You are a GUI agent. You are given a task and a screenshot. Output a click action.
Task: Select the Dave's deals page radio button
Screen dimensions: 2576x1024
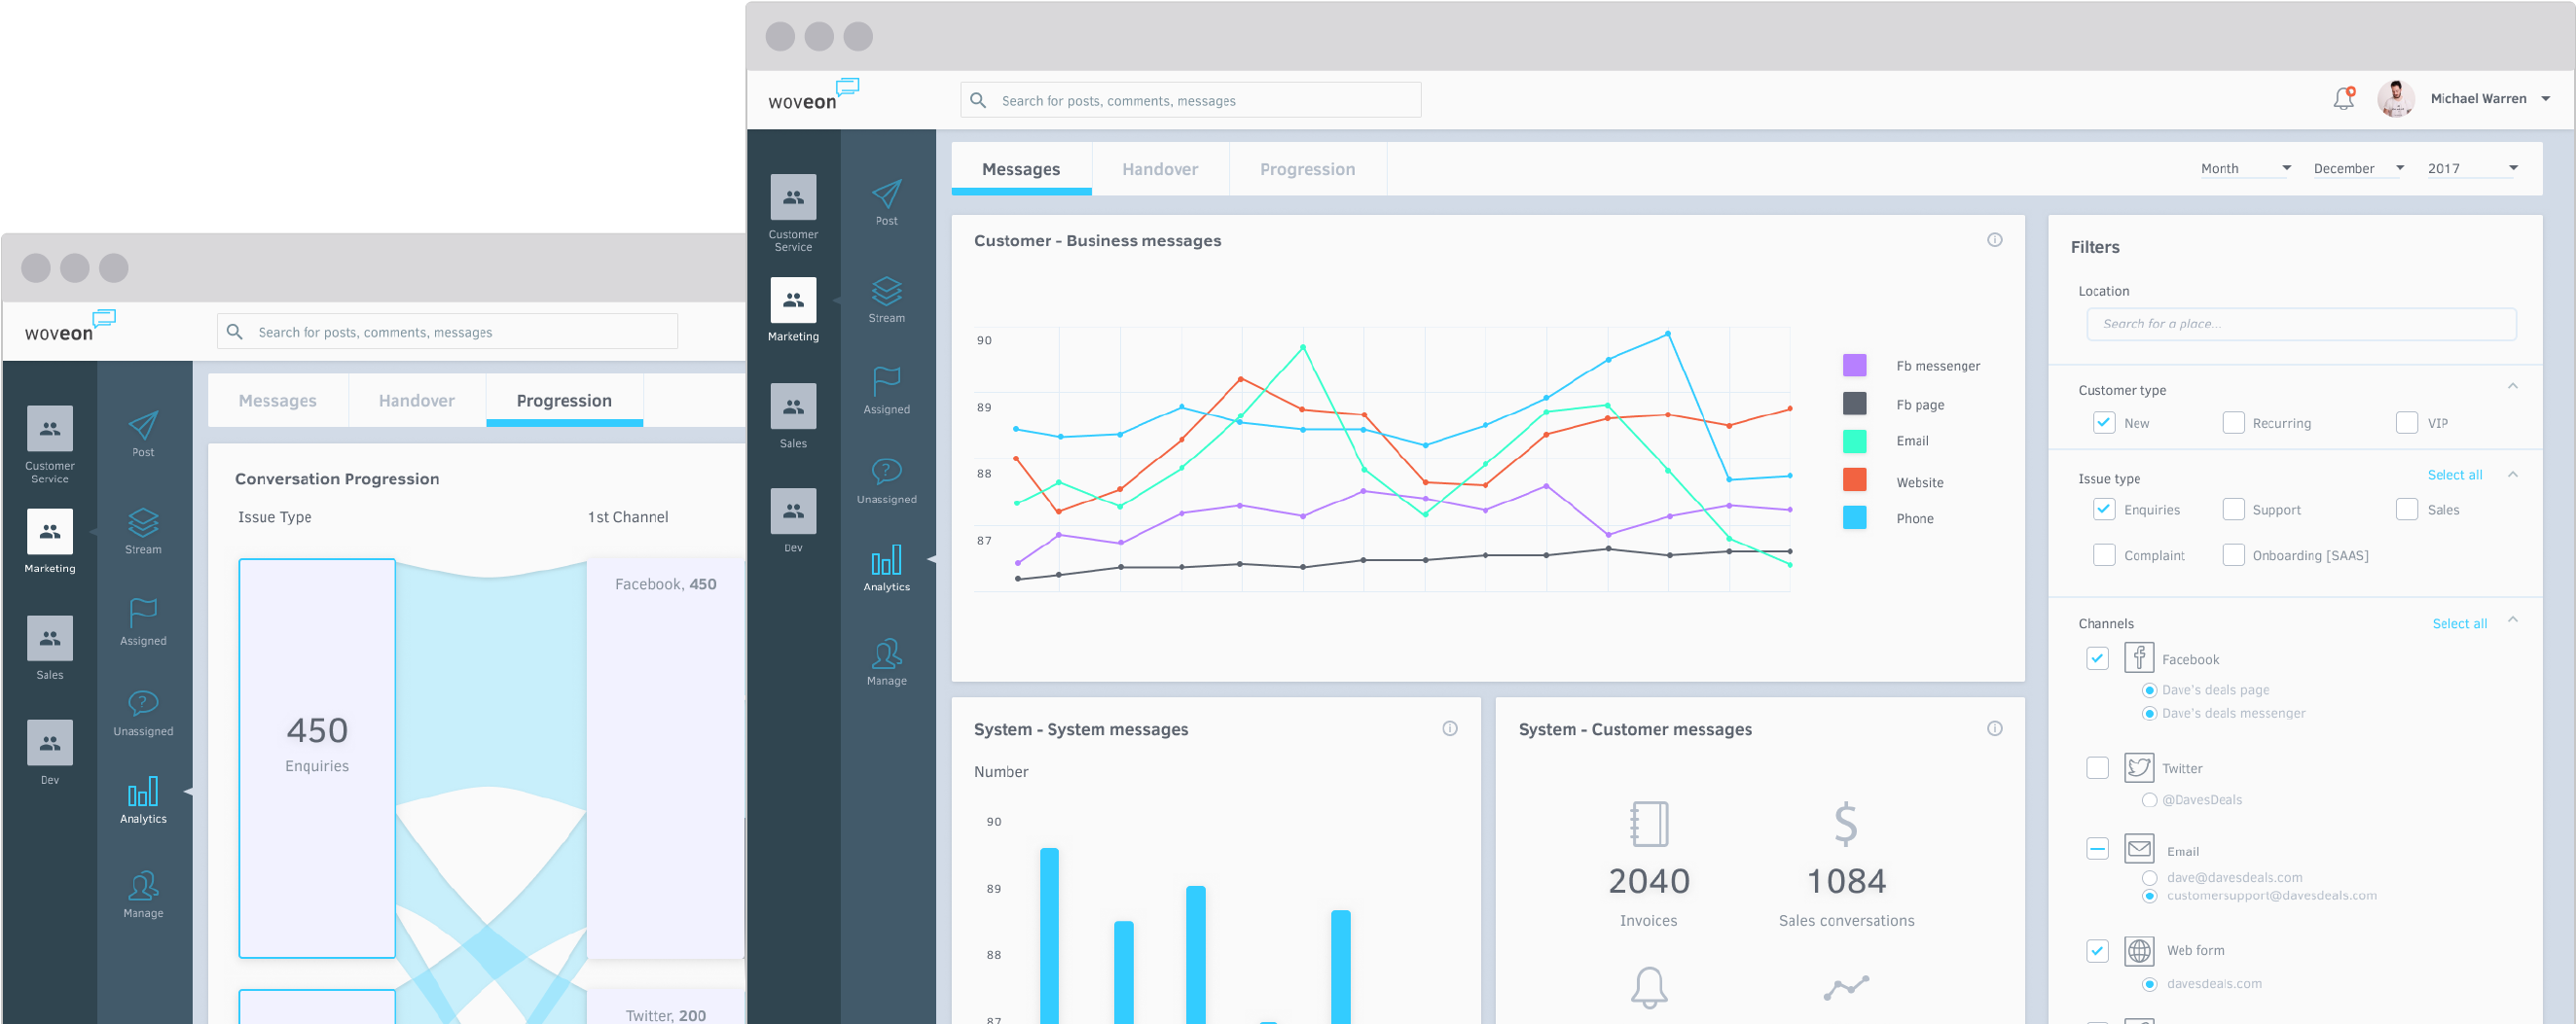click(2149, 689)
